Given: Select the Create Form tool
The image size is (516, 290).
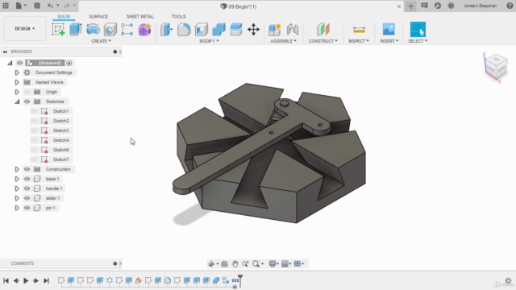Looking at the screenshot, I should (144, 30).
